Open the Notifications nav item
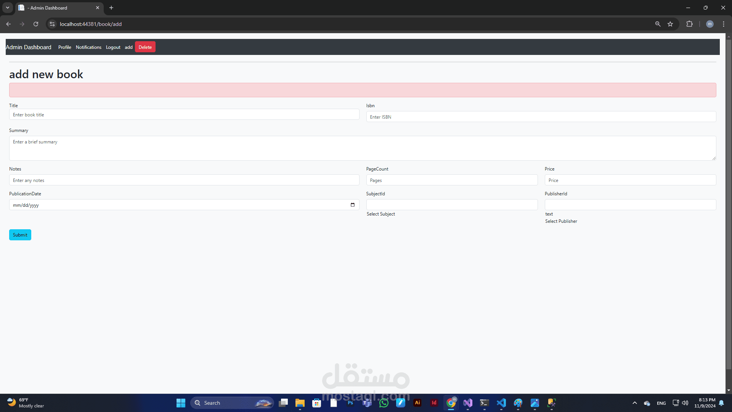The width and height of the screenshot is (732, 412). [x=88, y=47]
